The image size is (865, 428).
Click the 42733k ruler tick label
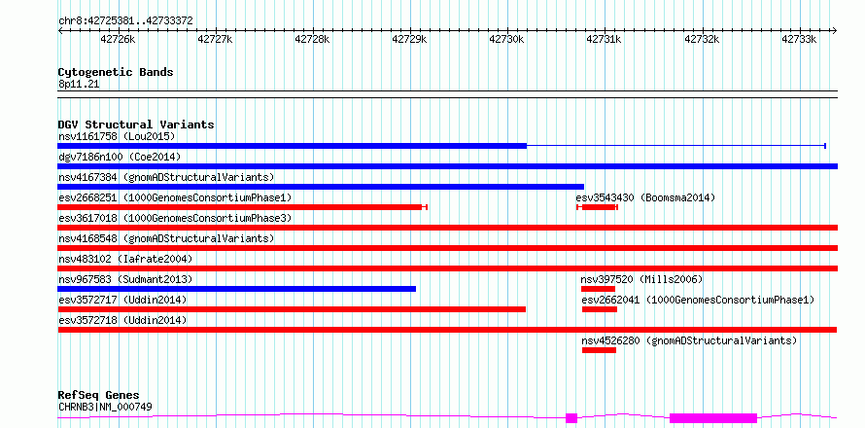click(799, 40)
